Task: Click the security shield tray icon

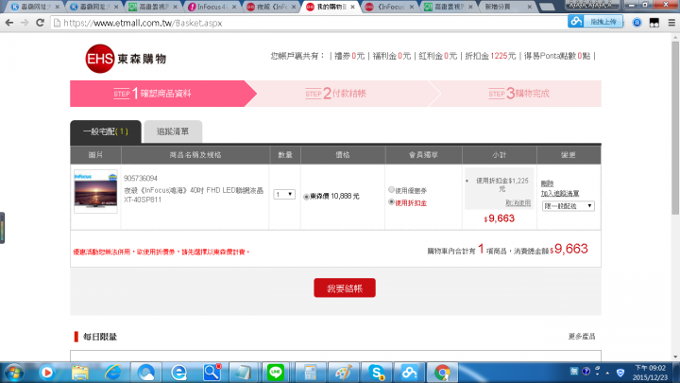Action: (620, 373)
